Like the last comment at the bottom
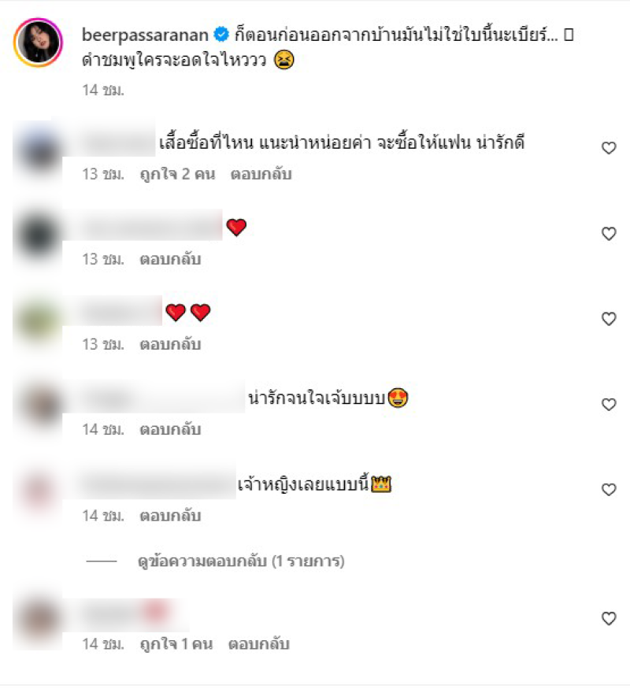The image size is (630, 689). pos(609,618)
